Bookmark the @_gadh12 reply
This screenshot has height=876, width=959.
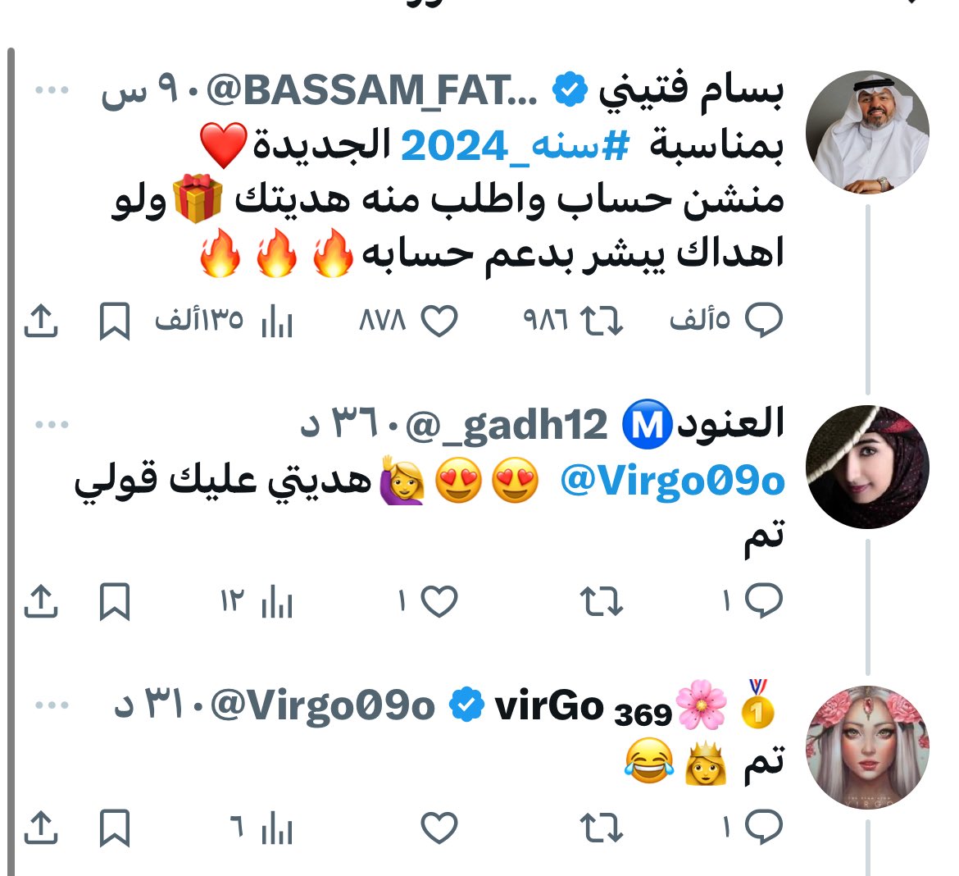coord(115,602)
